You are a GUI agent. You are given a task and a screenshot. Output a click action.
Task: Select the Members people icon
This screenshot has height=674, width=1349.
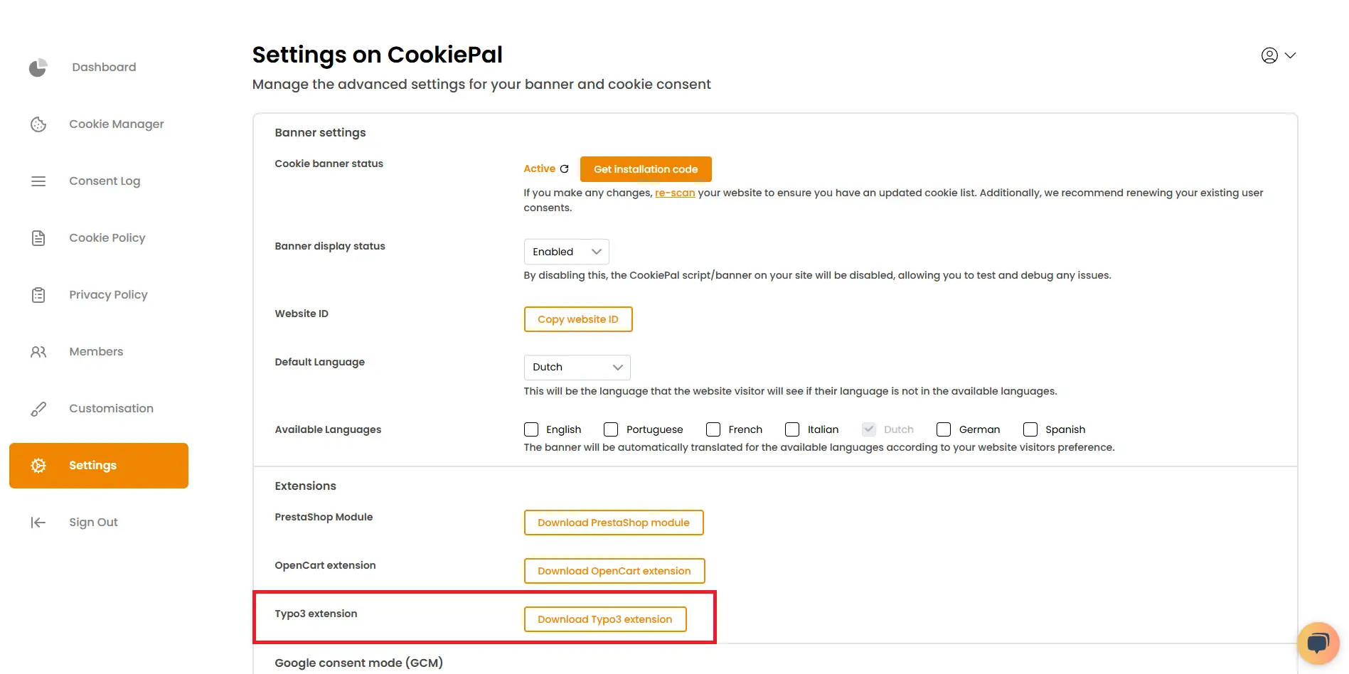coord(38,351)
